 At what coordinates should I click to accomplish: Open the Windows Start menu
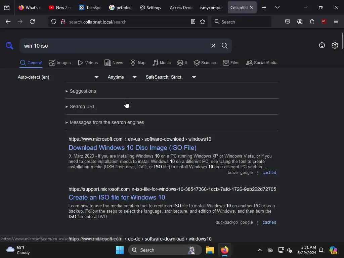(x=120, y=250)
